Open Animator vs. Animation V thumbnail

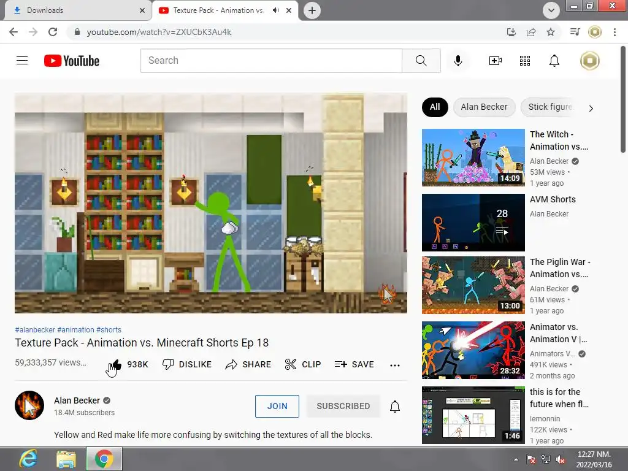point(473,350)
